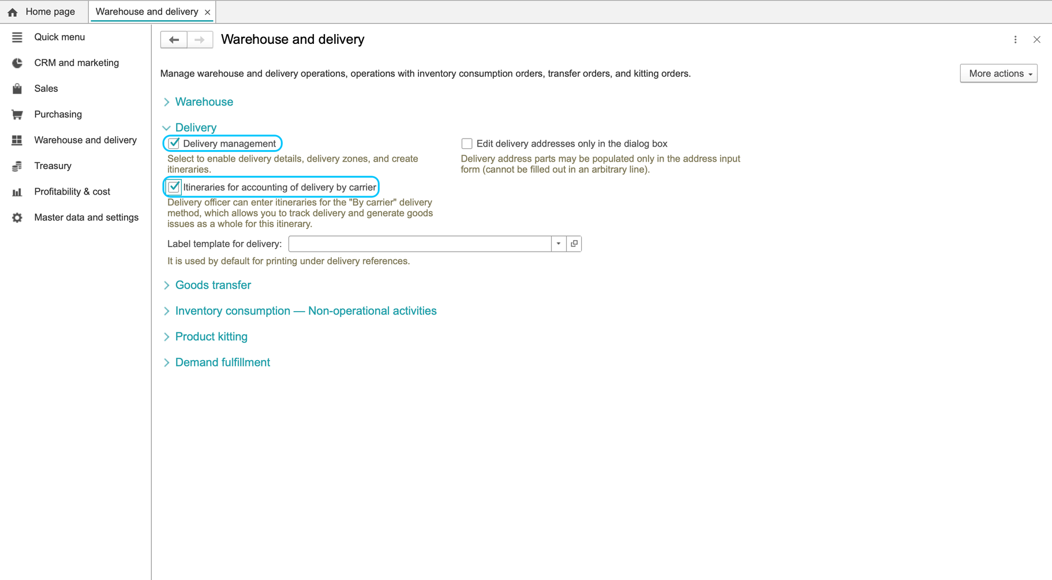Click the Profitability & cost bar chart icon

tap(17, 192)
